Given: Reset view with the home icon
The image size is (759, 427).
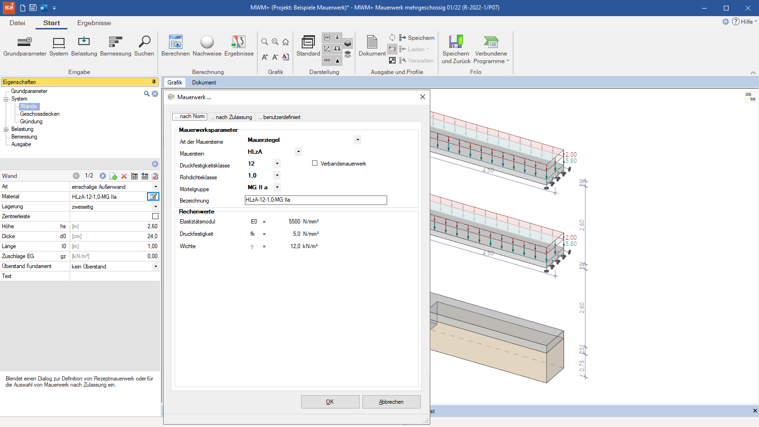Looking at the screenshot, I should click(x=286, y=42).
